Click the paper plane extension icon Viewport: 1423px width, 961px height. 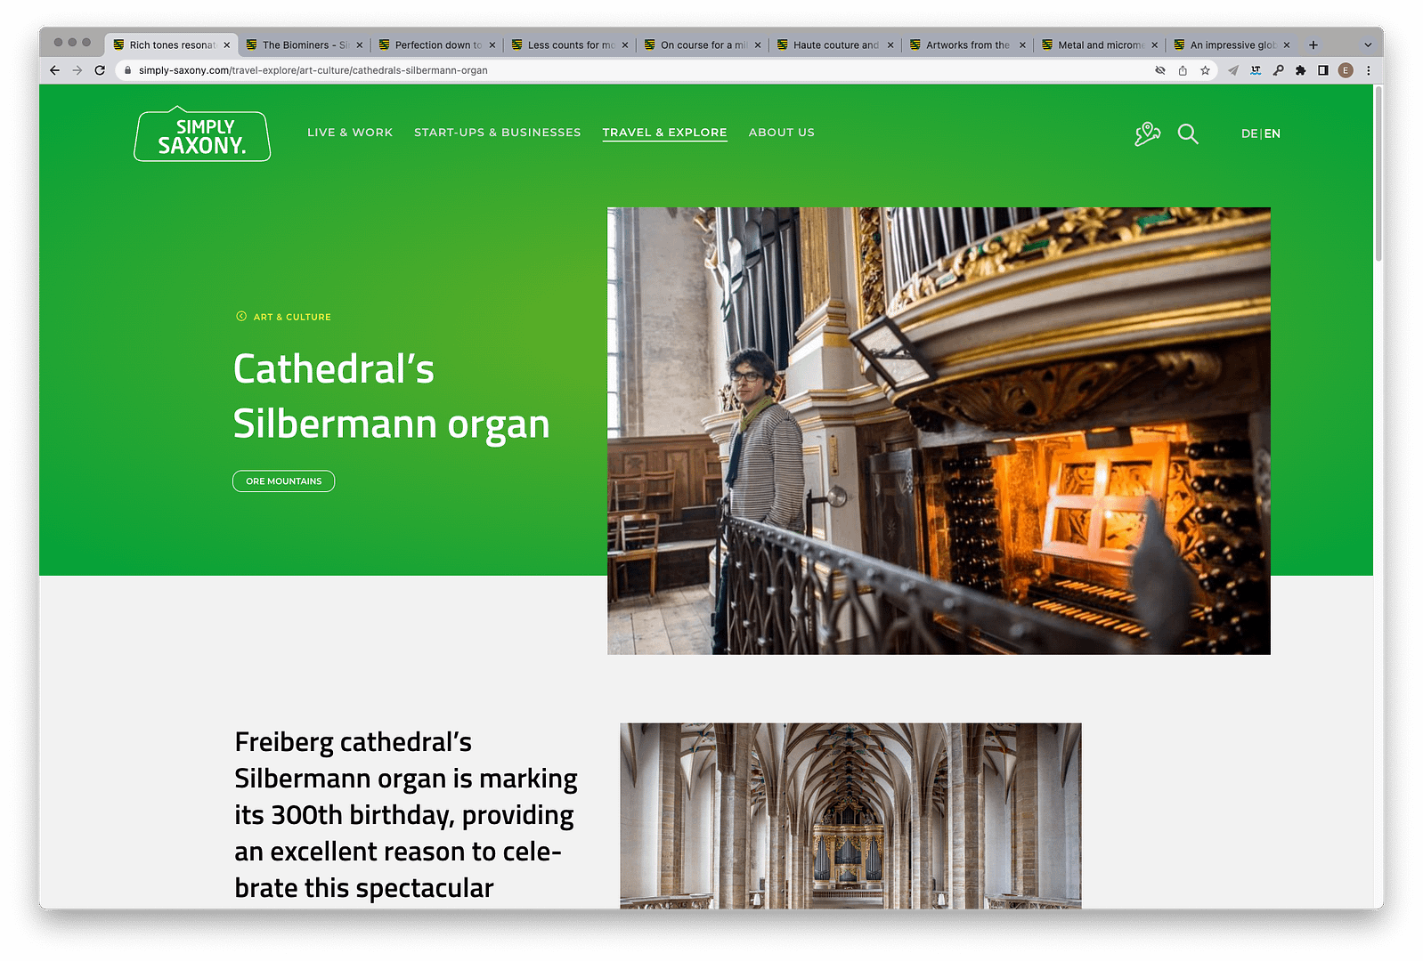(1233, 70)
